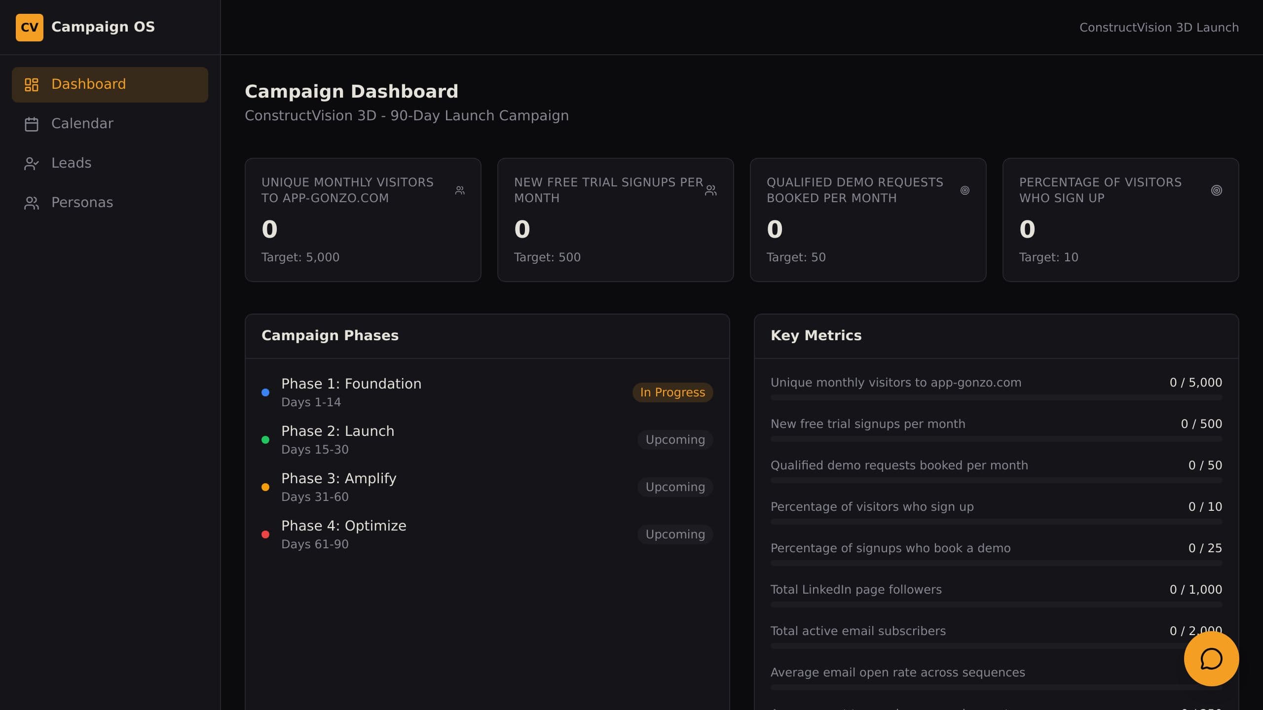
Task: Click progress bar under Qualified demo requests
Action: pos(996,480)
